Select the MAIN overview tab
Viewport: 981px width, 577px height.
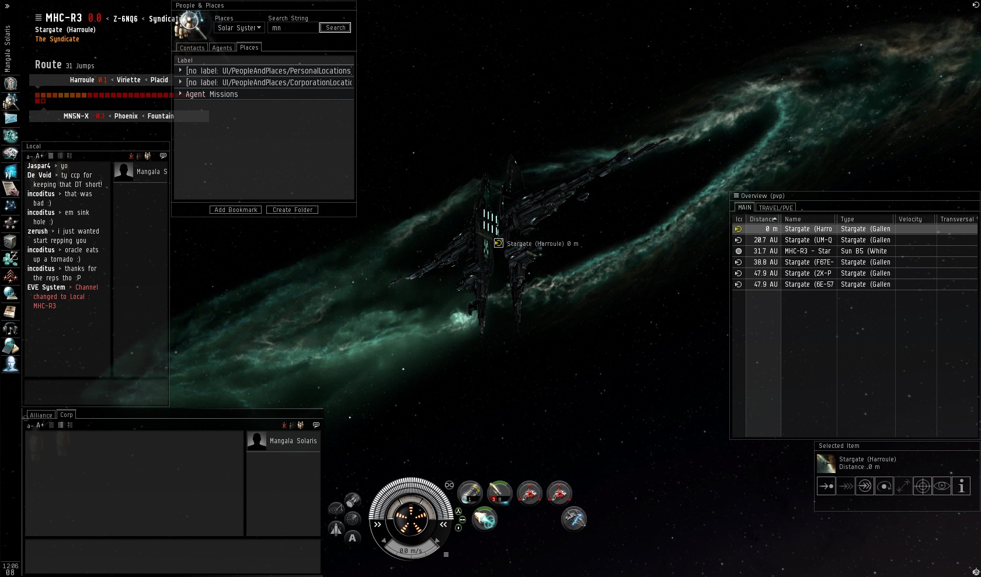click(745, 207)
